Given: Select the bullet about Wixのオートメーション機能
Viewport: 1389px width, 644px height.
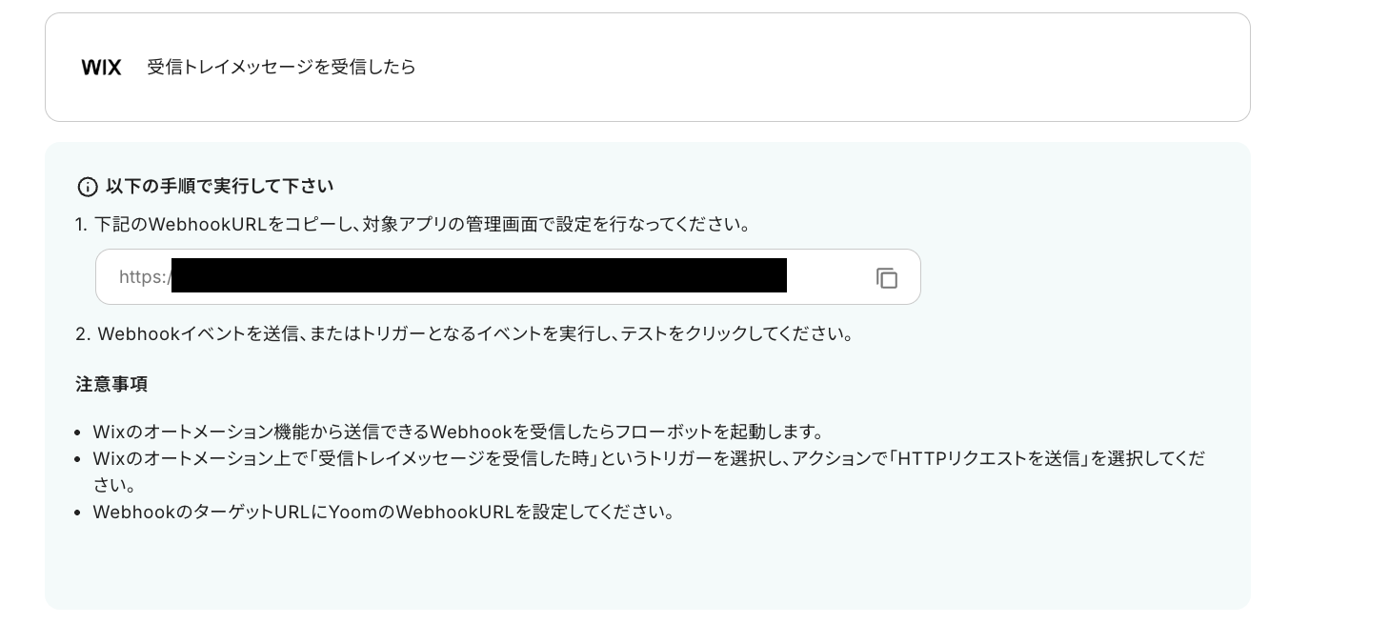Looking at the screenshot, I should (x=459, y=432).
